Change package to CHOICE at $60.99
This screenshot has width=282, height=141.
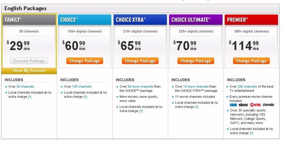85,61
